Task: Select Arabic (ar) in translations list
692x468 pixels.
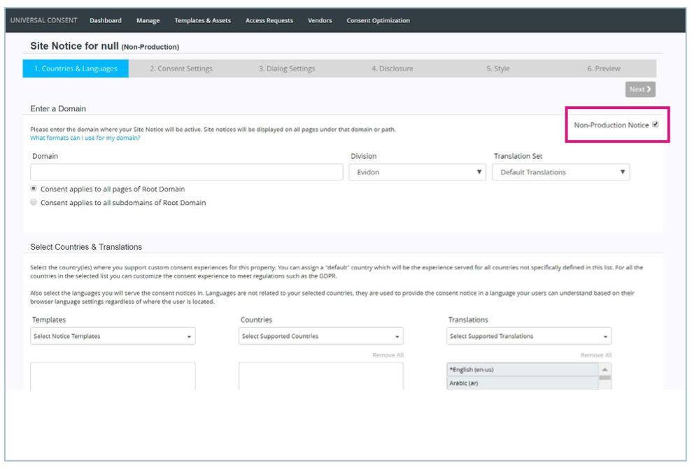Action: point(523,383)
